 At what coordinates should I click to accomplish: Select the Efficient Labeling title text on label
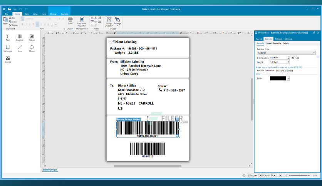pos(123,42)
